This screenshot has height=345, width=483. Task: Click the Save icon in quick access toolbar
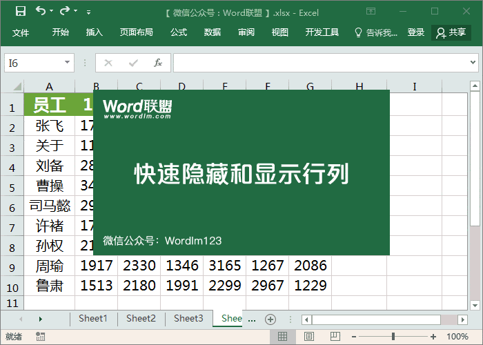click(x=21, y=12)
